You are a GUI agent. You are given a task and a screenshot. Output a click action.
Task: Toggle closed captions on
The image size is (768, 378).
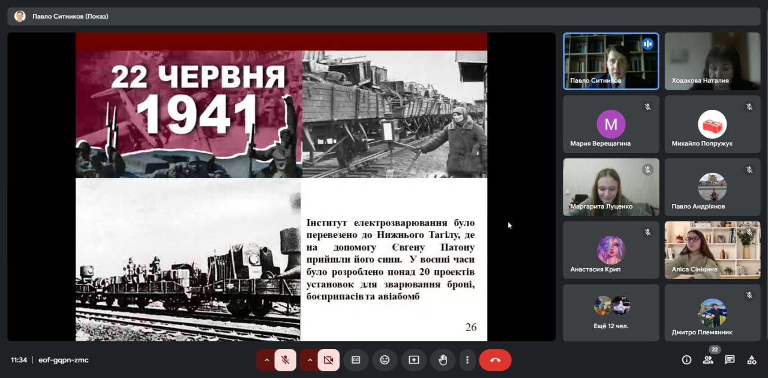point(356,360)
